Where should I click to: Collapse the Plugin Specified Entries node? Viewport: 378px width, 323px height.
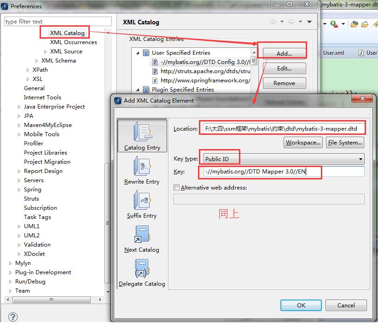(x=138, y=90)
